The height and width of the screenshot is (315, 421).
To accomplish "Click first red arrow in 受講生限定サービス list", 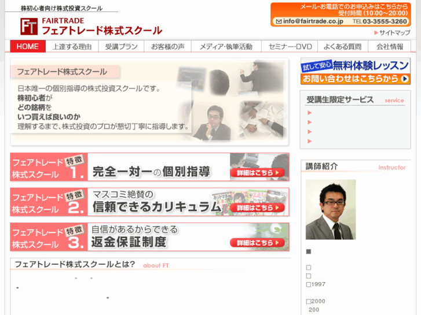I will tap(309, 113).
